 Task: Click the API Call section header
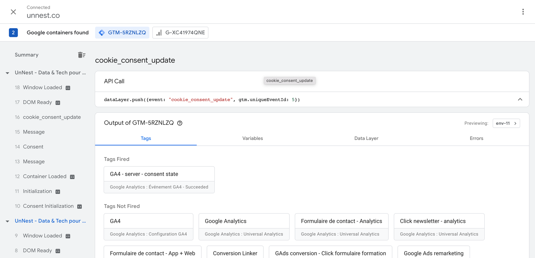click(114, 81)
